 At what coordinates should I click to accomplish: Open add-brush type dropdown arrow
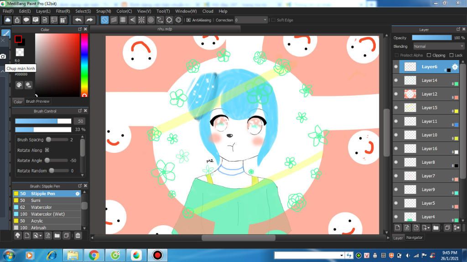tap(40, 236)
